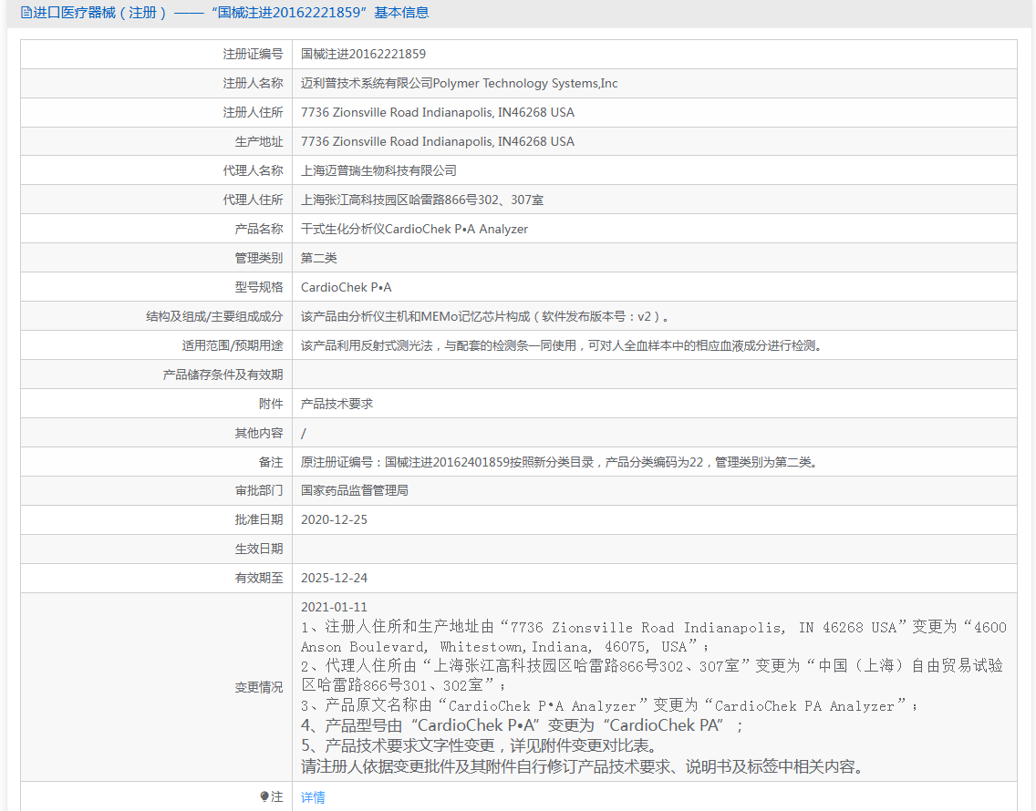Click the 注册人名称 label
The width and height of the screenshot is (1036, 811).
[253, 83]
